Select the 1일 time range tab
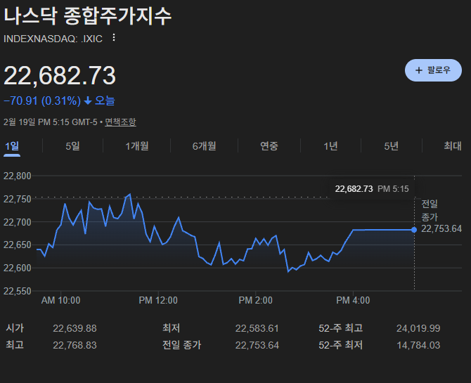Image resolution: width=471 pixels, height=383 pixels. [12, 146]
